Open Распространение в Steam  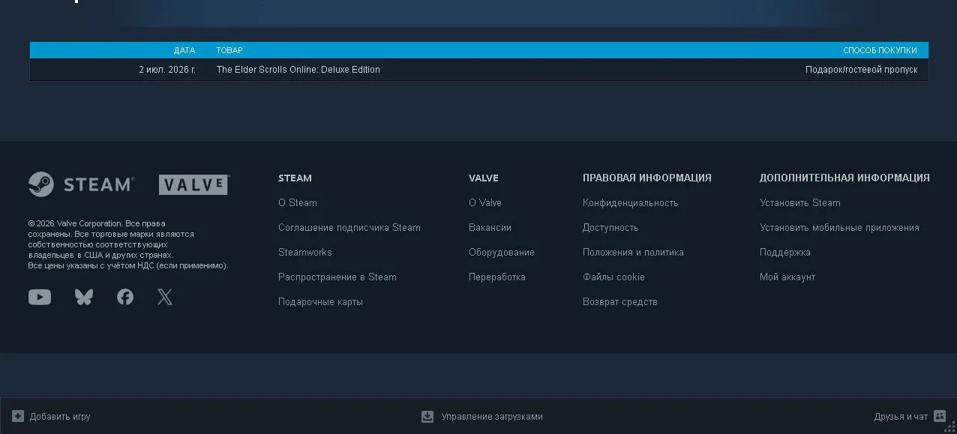click(337, 277)
